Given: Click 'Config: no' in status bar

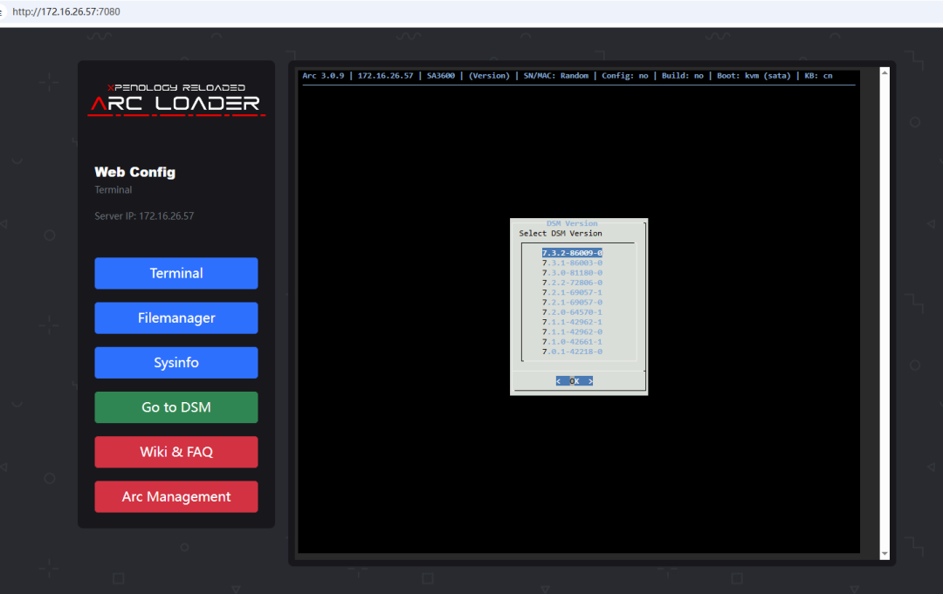Looking at the screenshot, I should click(625, 76).
